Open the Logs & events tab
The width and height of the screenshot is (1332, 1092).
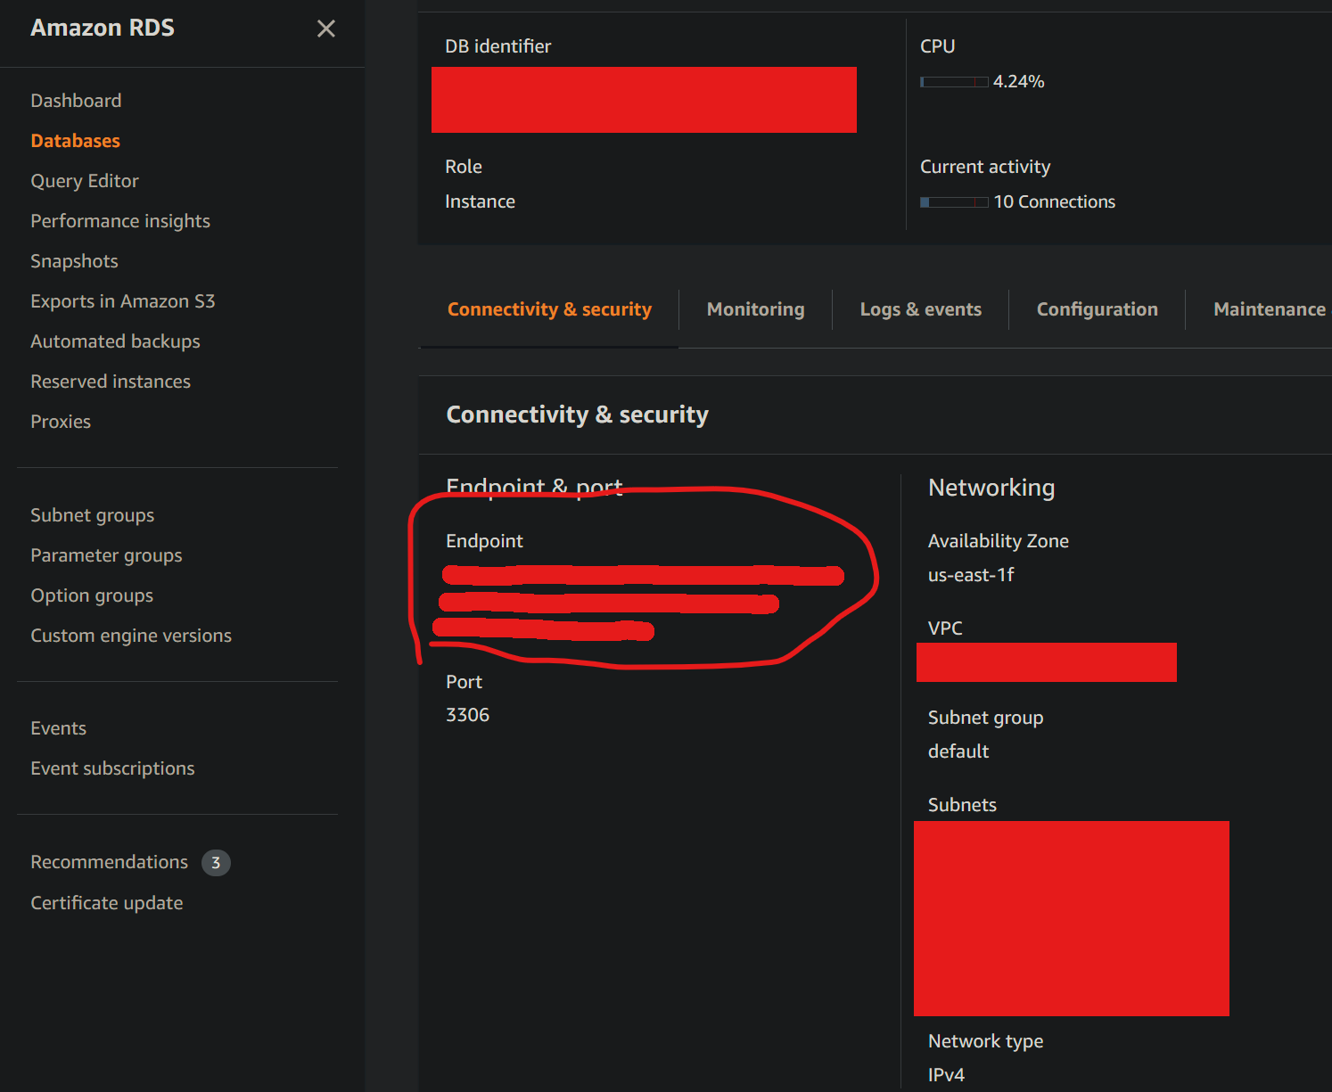pos(920,308)
